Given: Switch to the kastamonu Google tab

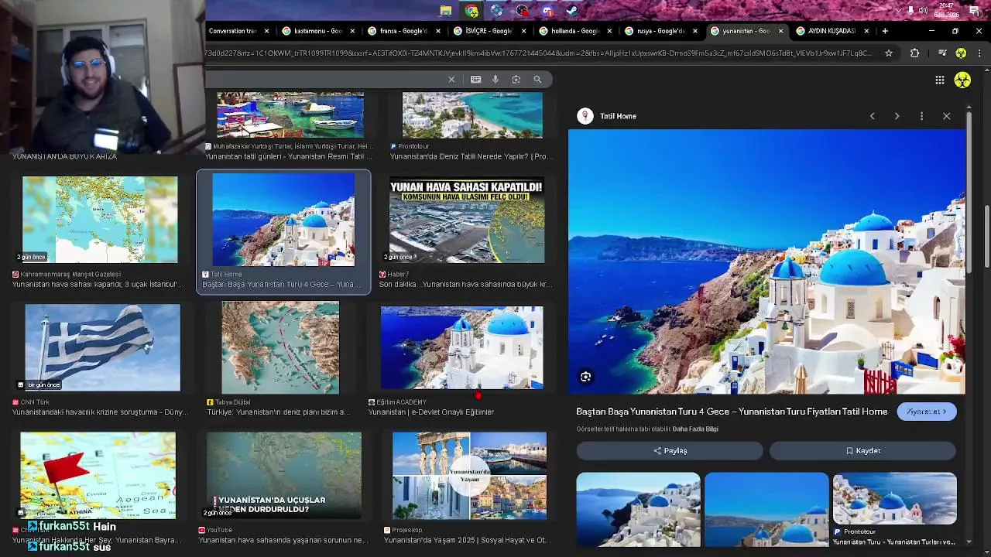Looking at the screenshot, I should (317, 31).
